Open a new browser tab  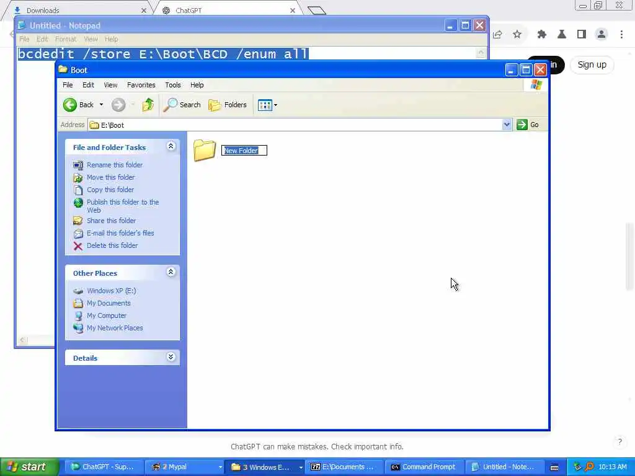pyautogui.click(x=317, y=11)
